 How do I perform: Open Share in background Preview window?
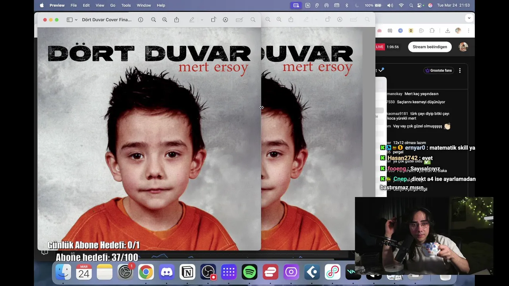pyautogui.click(x=291, y=19)
